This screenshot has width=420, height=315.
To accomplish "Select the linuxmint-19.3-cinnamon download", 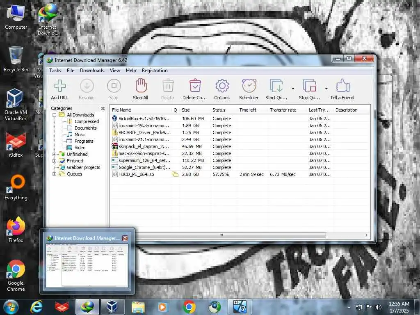I will pos(240,126).
